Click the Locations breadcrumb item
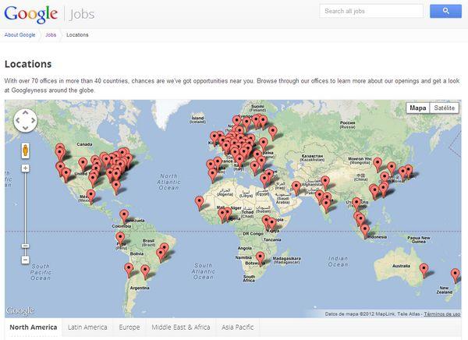This screenshot has width=468, height=340. pos(77,35)
